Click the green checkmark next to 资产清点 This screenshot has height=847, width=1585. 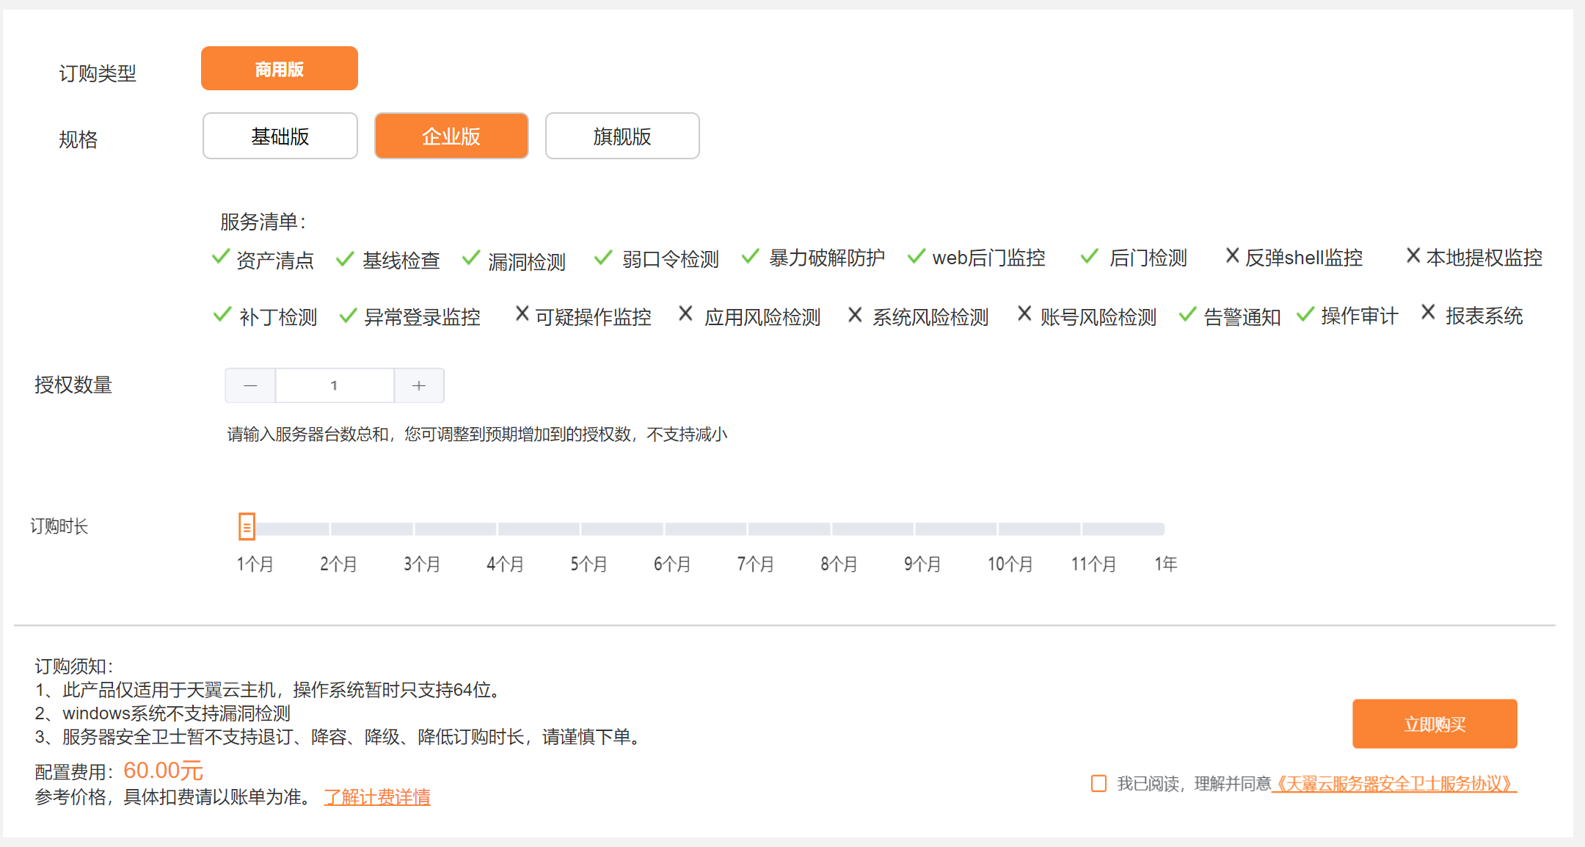point(220,257)
